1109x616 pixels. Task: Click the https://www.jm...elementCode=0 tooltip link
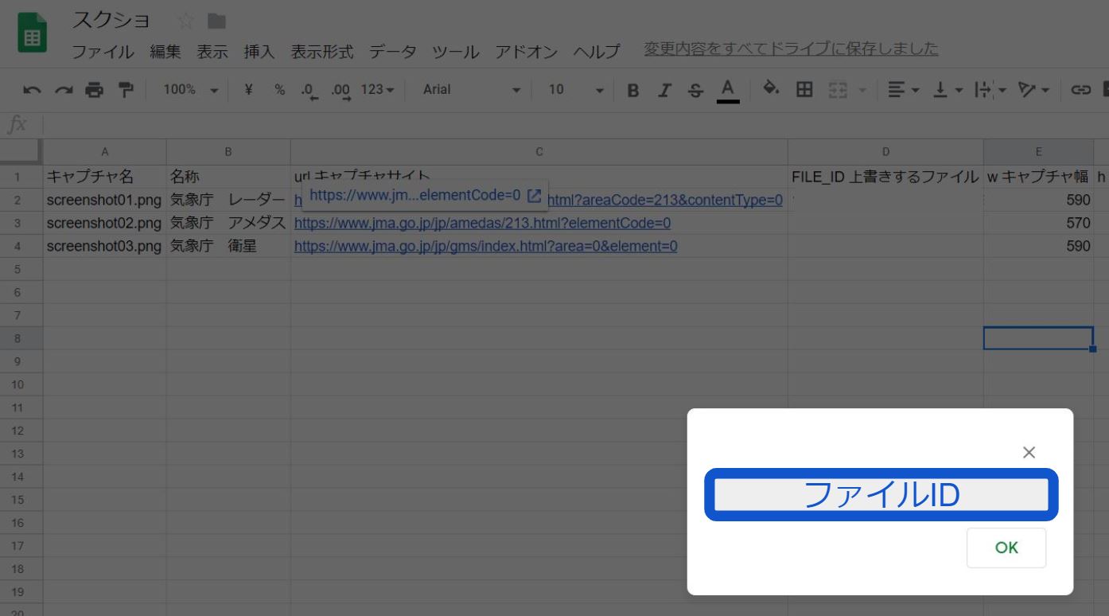414,195
